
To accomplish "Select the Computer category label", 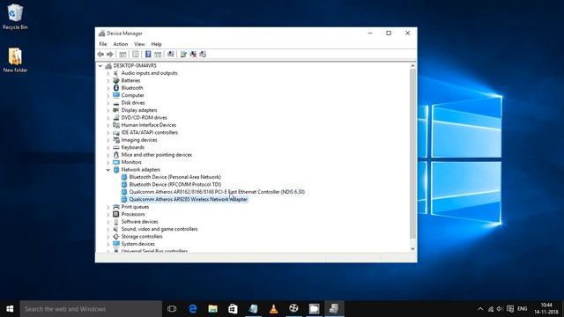I will point(132,95).
